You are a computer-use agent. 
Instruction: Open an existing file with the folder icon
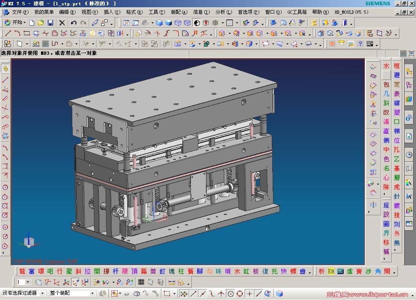click(41, 23)
